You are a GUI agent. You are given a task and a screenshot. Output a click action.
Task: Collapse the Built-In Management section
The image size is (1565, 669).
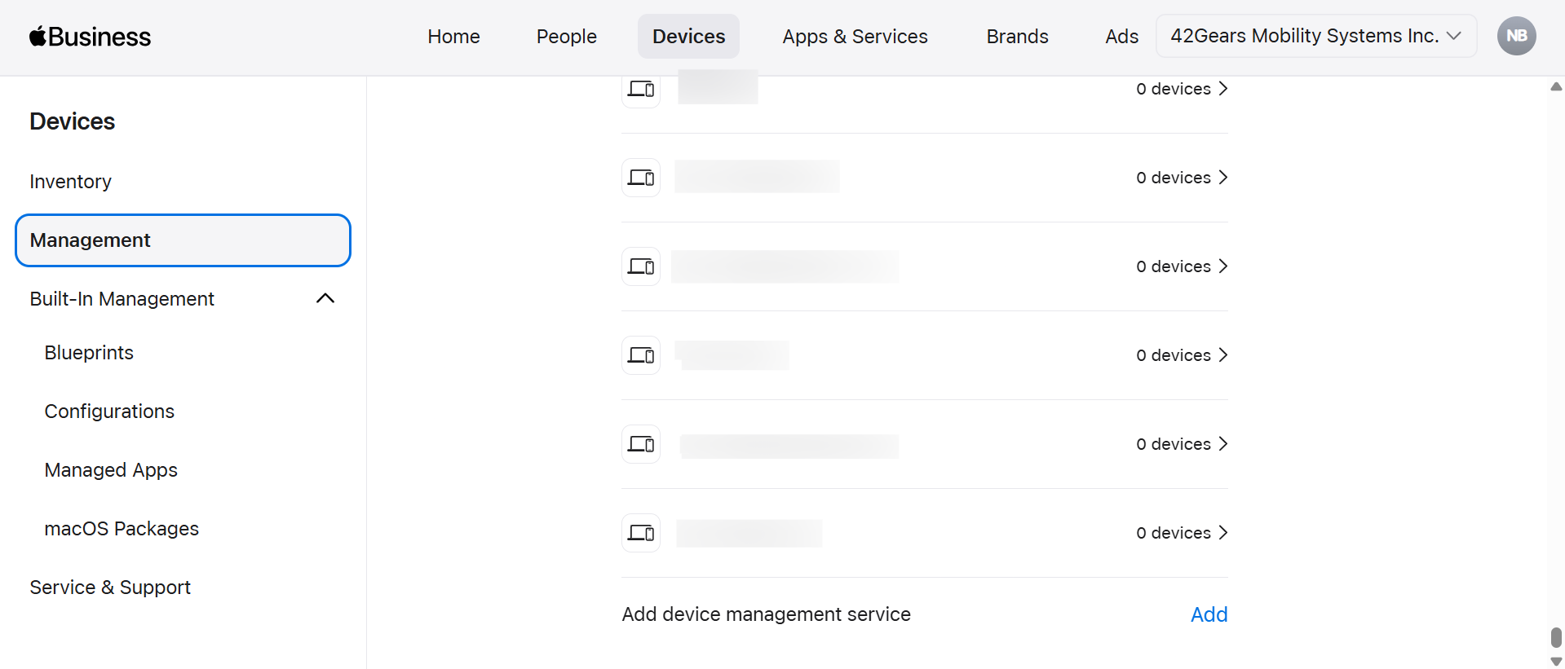[325, 299]
